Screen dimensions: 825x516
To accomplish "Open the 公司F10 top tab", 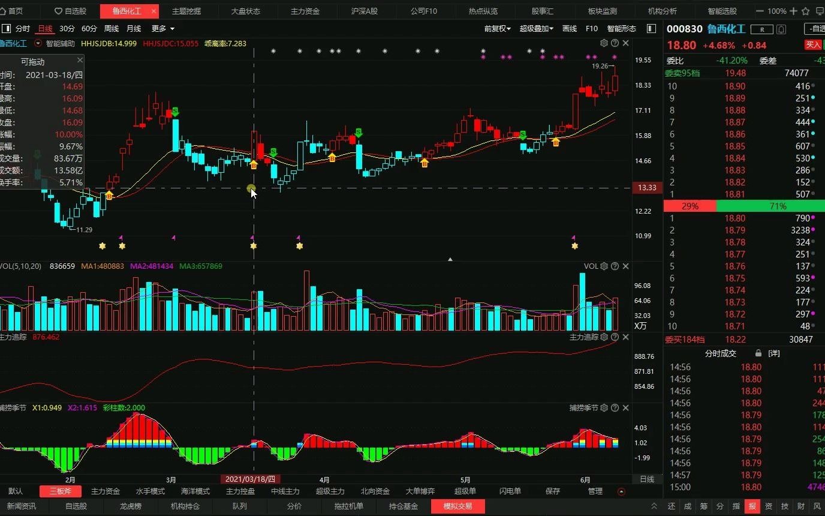I will (x=424, y=11).
